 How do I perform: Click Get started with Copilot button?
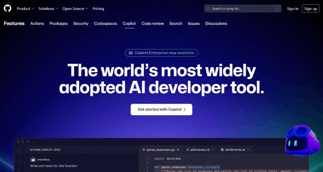(x=161, y=110)
